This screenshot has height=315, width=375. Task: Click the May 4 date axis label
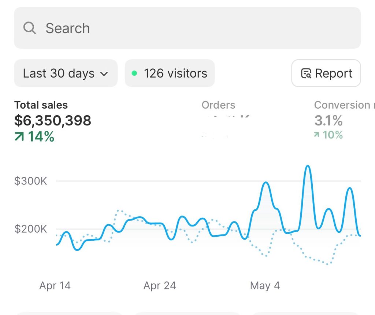tap(265, 285)
